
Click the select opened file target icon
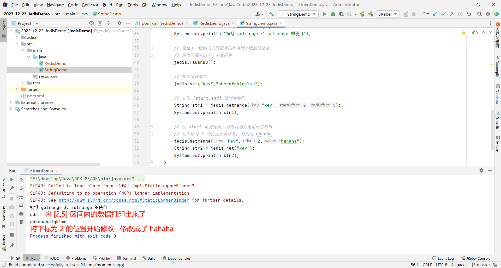point(92,23)
